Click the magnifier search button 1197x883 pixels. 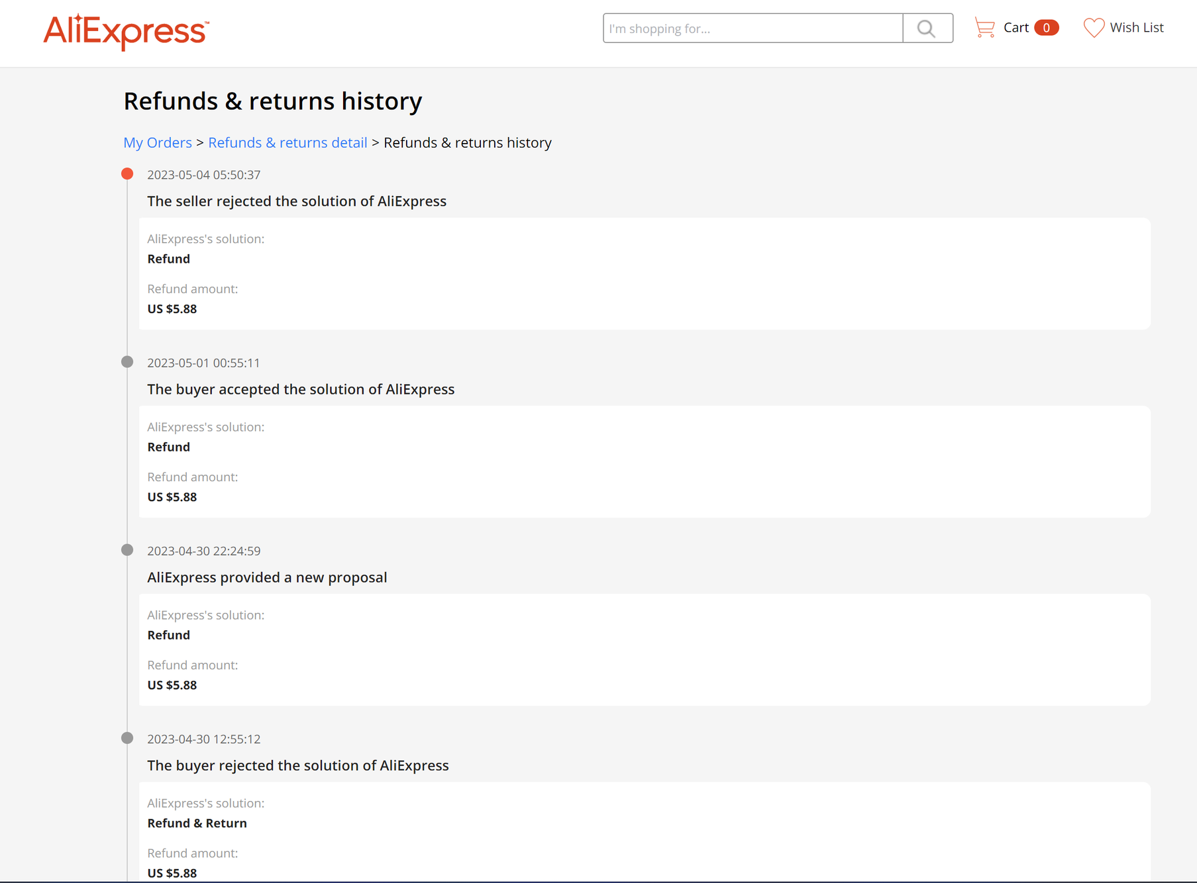click(927, 28)
